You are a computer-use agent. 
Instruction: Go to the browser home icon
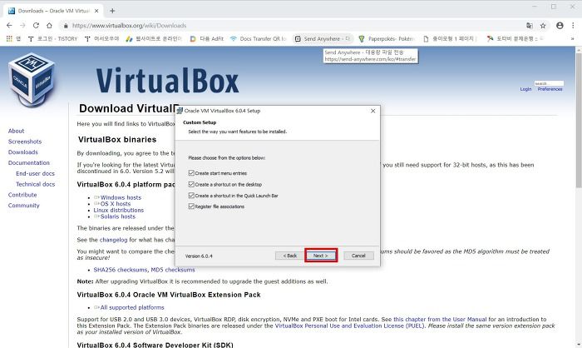point(49,25)
